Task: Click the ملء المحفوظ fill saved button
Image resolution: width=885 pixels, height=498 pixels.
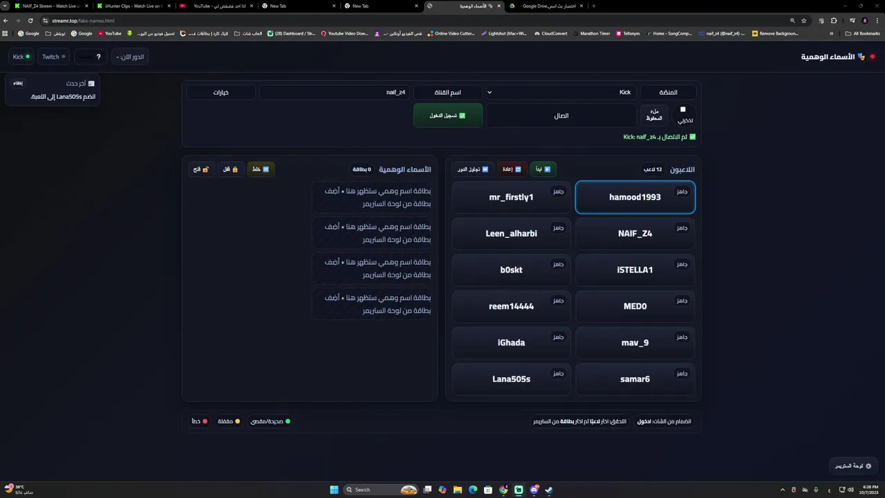Action: tap(654, 116)
